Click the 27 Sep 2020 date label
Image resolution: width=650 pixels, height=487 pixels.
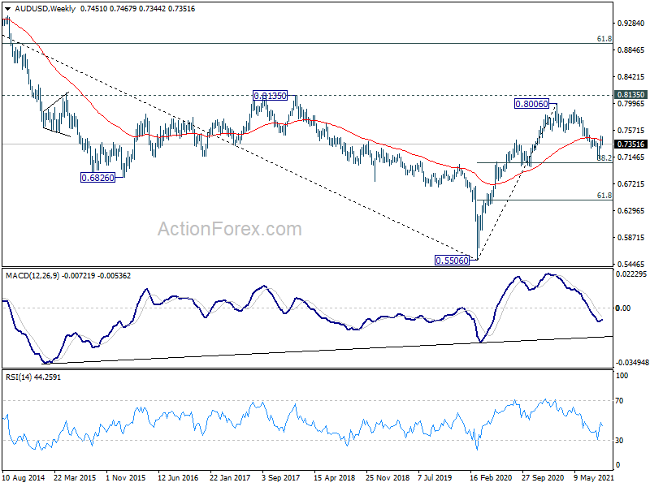coord(543,477)
